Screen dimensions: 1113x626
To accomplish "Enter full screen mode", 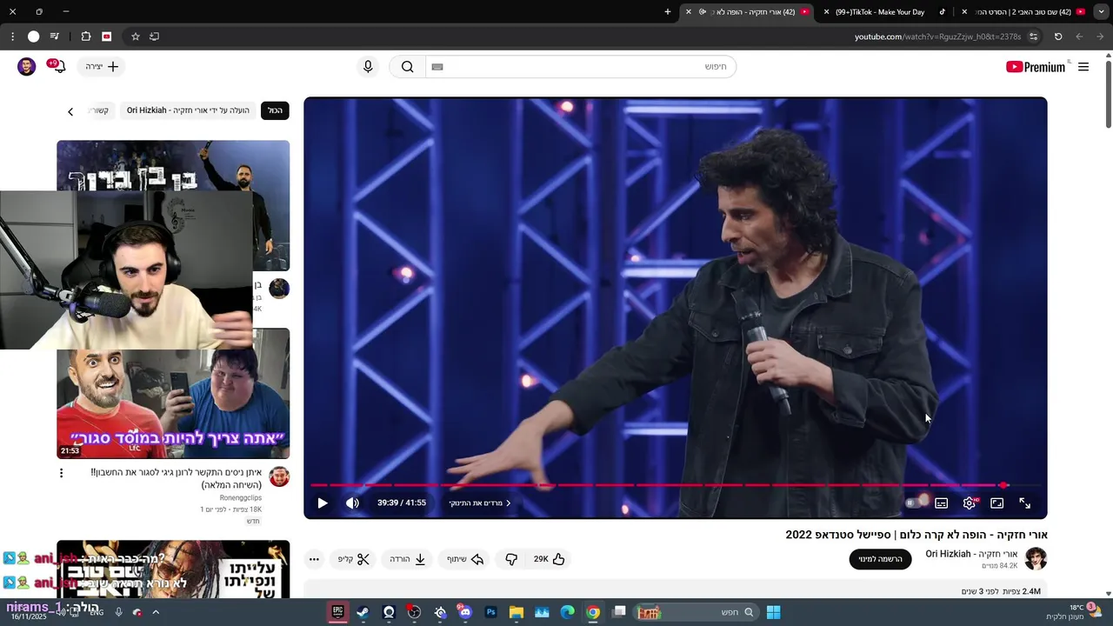I will click(1025, 503).
